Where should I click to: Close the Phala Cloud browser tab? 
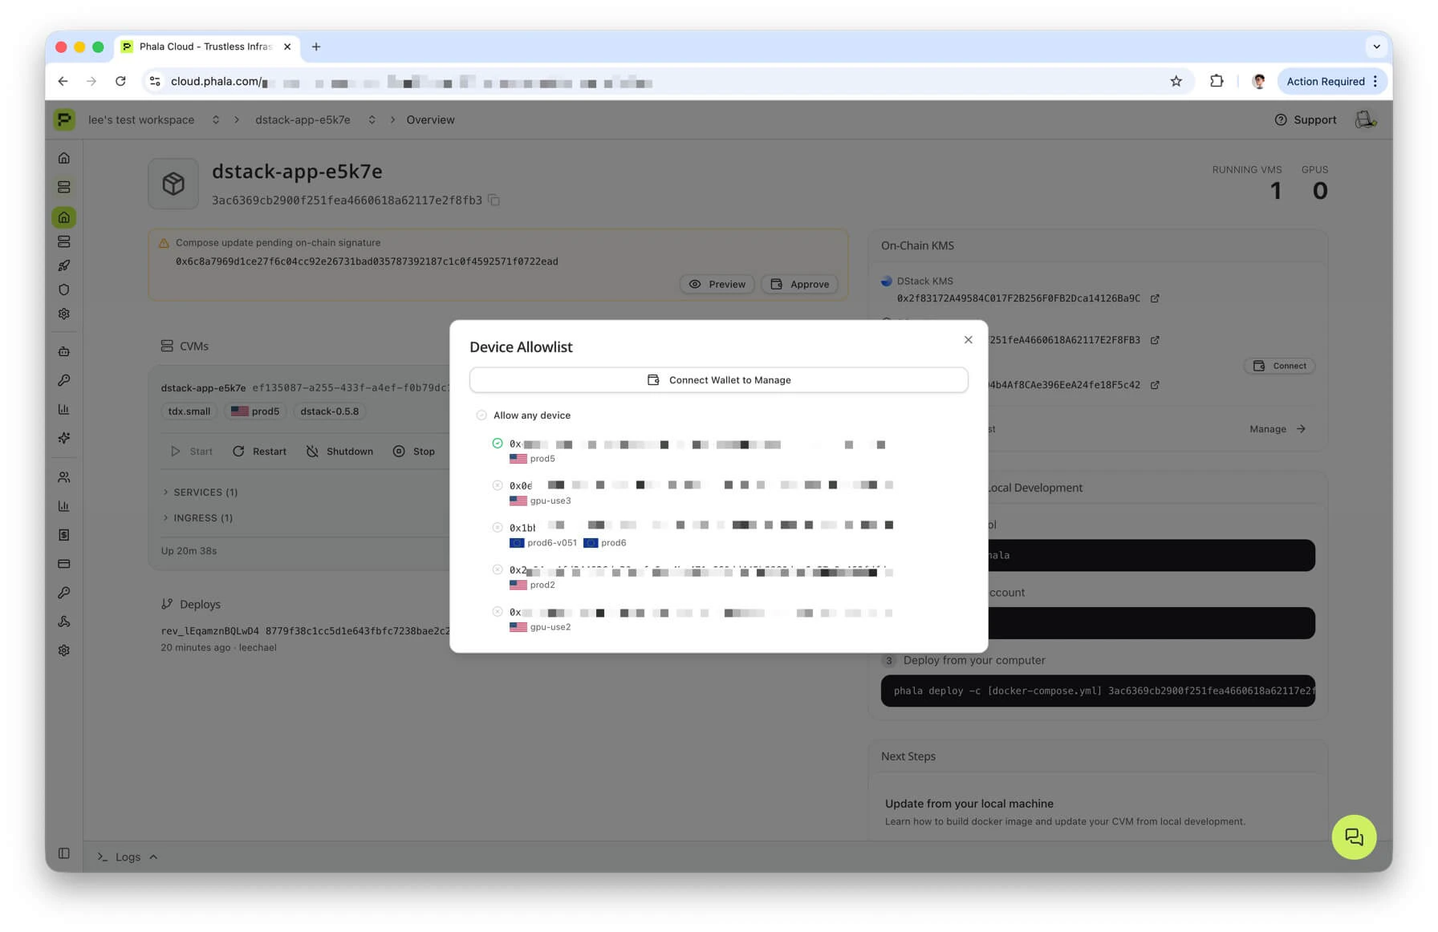coord(287,47)
